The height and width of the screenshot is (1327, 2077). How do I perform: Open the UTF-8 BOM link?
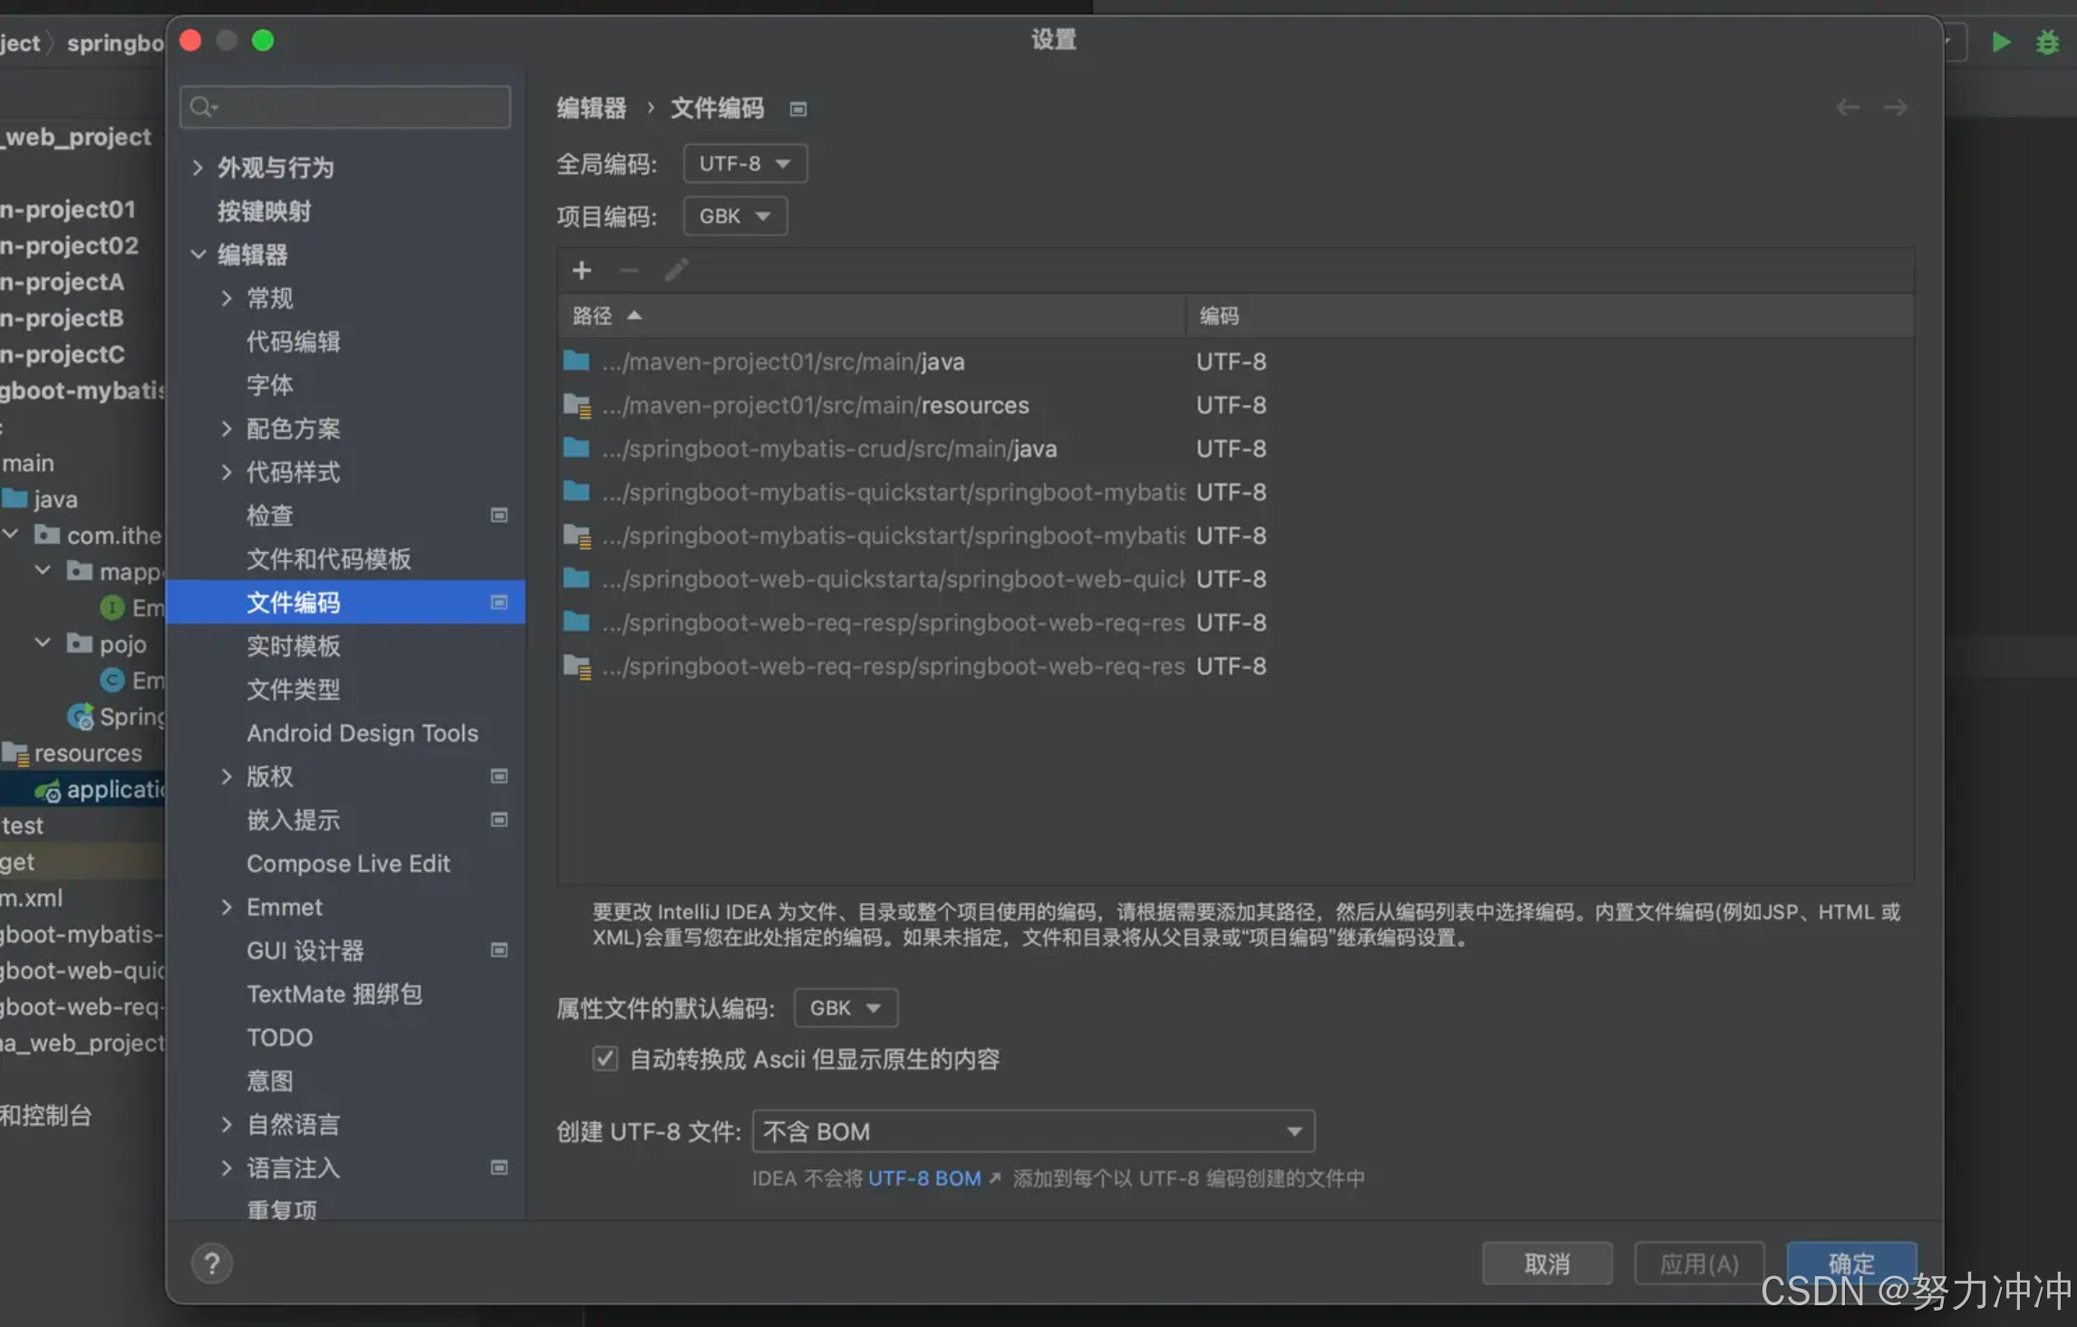pos(925,1178)
